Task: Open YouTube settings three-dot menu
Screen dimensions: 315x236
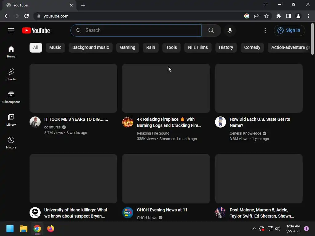Action: click(x=265, y=30)
